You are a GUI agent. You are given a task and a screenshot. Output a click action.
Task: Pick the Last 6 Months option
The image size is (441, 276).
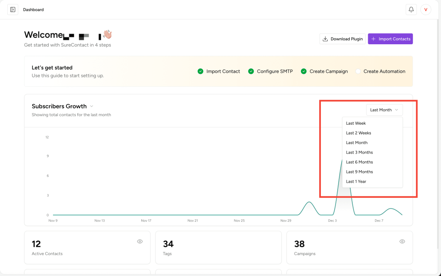tap(359, 162)
